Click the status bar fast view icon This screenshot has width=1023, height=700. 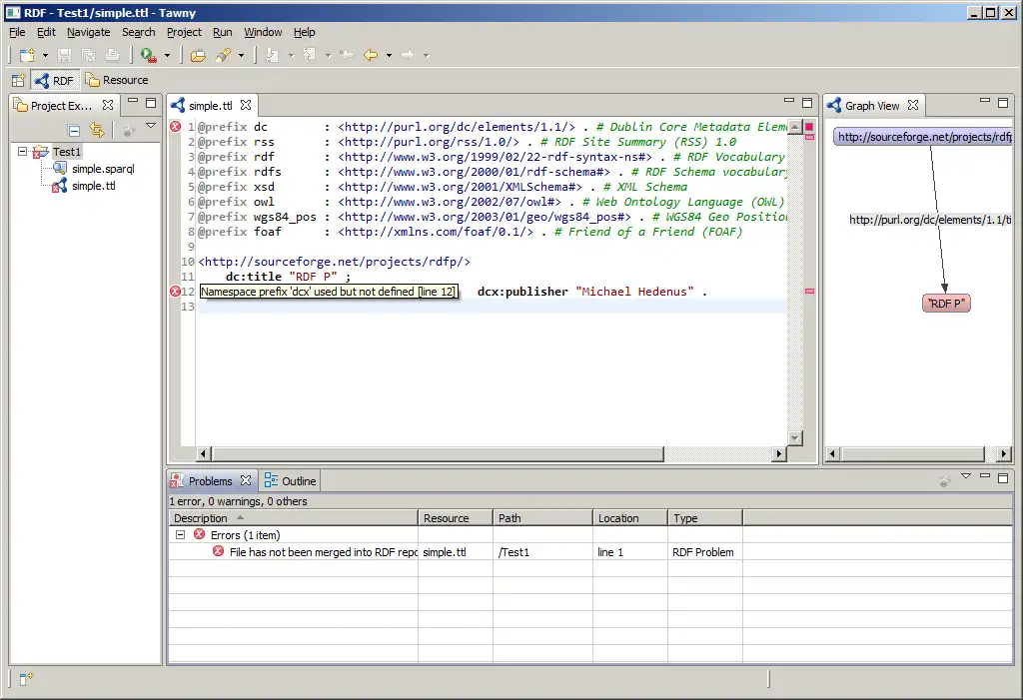tap(25, 679)
